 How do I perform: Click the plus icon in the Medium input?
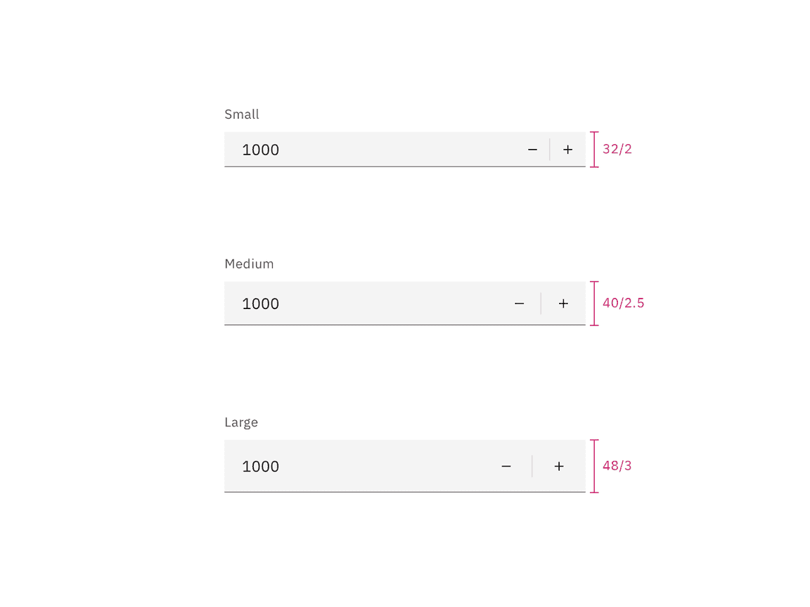[x=563, y=303]
